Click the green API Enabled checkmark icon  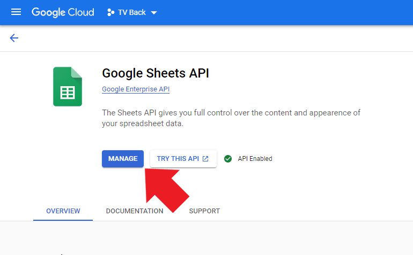pos(228,159)
